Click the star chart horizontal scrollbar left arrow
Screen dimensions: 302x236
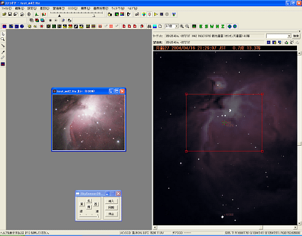tap(155, 227)
